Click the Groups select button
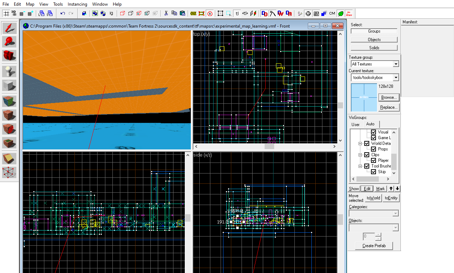Image resolution: width=454 pixels, height=273 pixels. point(374,31)
